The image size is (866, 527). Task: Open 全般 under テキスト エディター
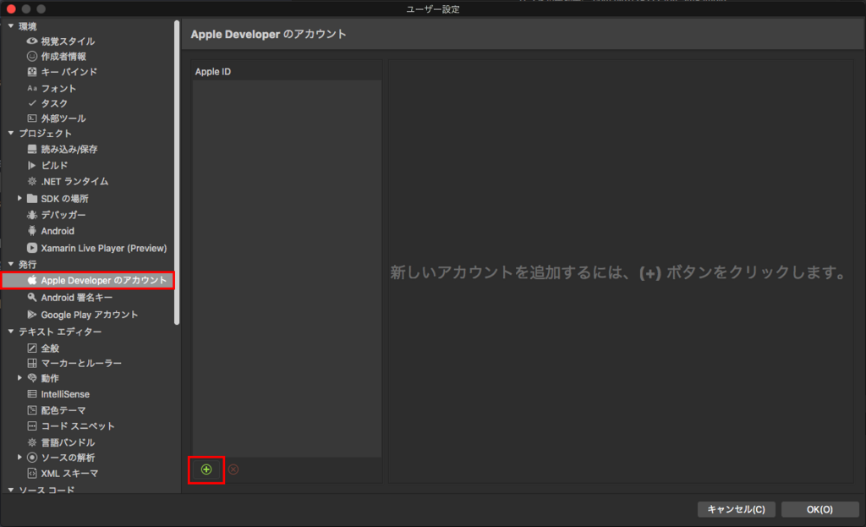(50, 348)
